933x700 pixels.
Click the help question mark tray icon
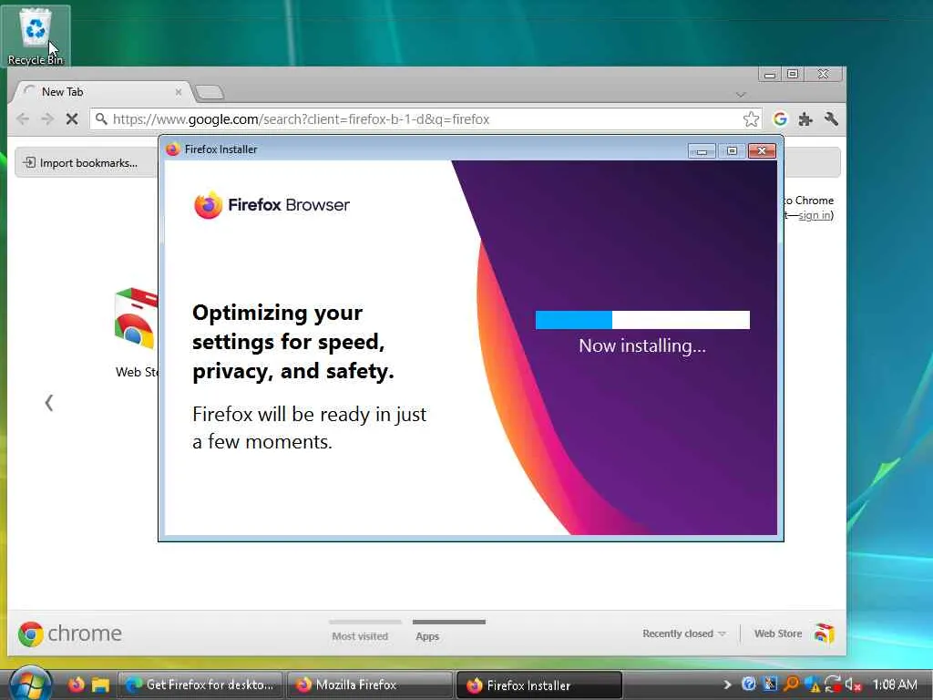coord(749,685)
